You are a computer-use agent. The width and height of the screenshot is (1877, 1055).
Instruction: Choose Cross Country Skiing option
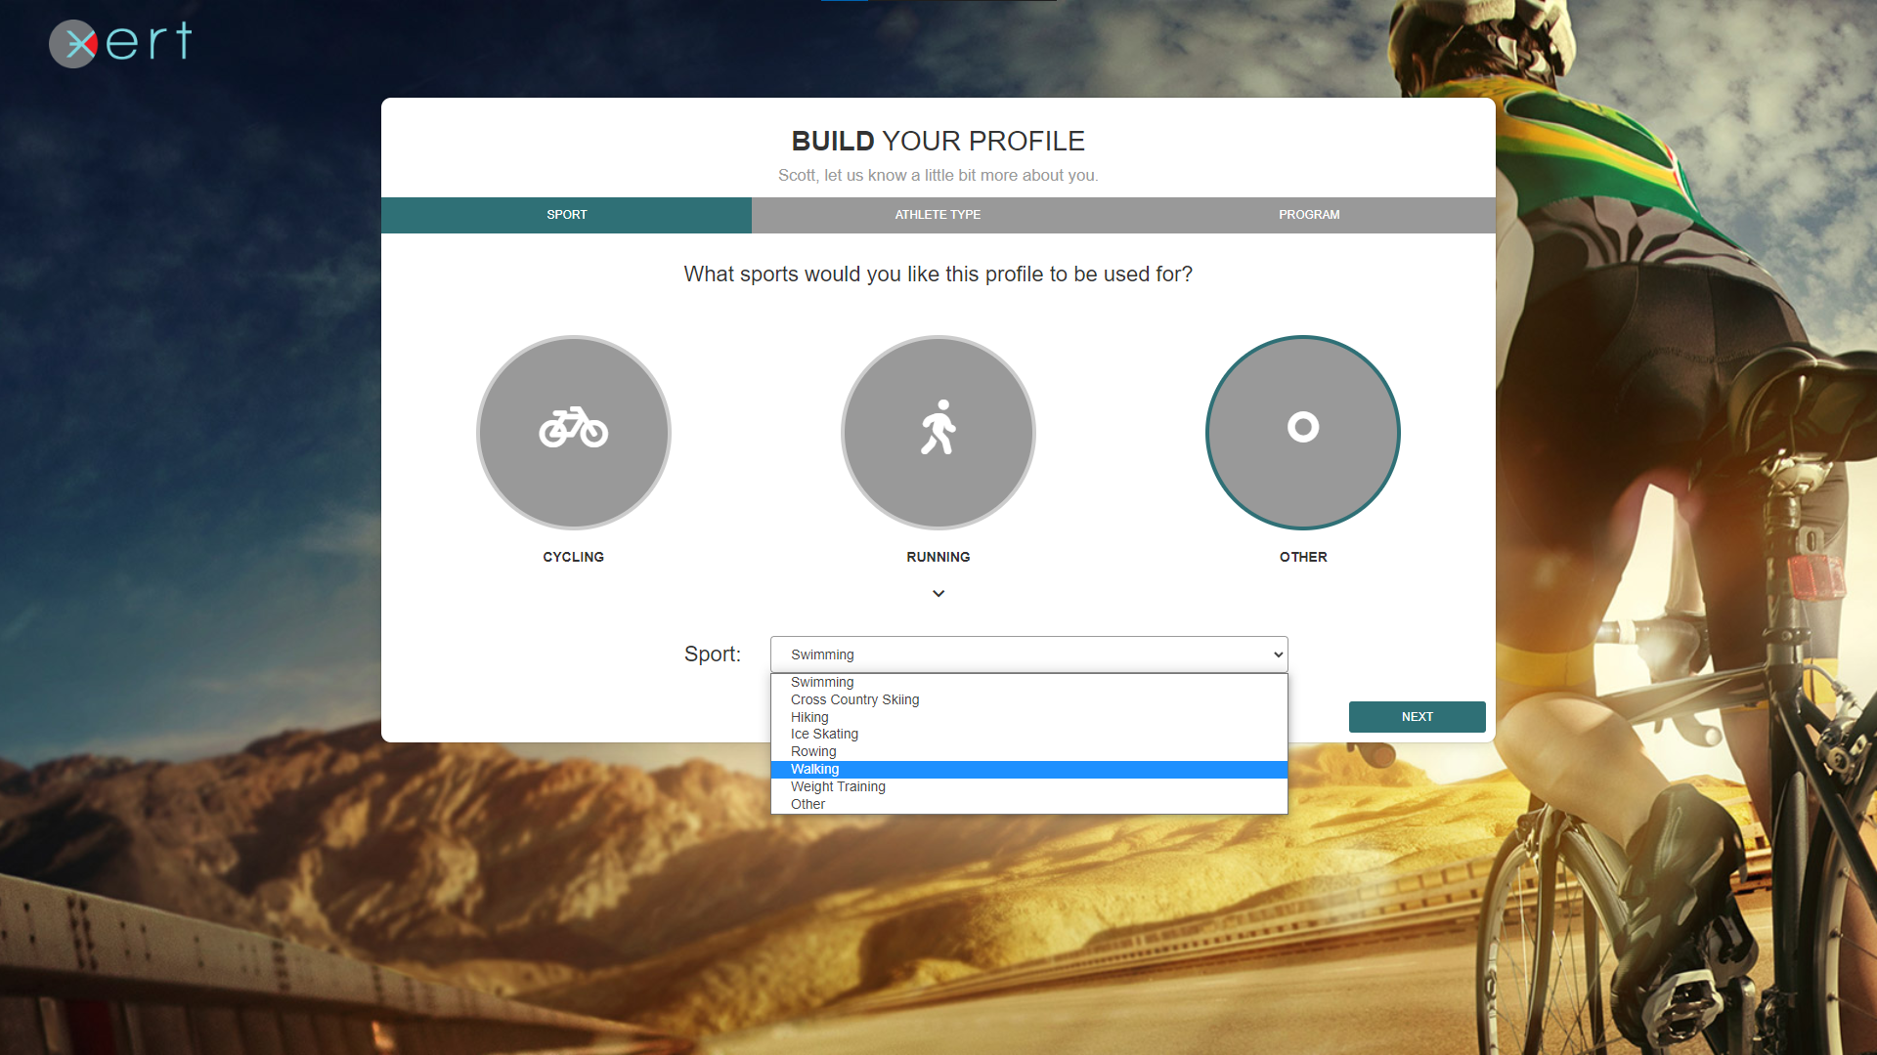click(854, 699)
